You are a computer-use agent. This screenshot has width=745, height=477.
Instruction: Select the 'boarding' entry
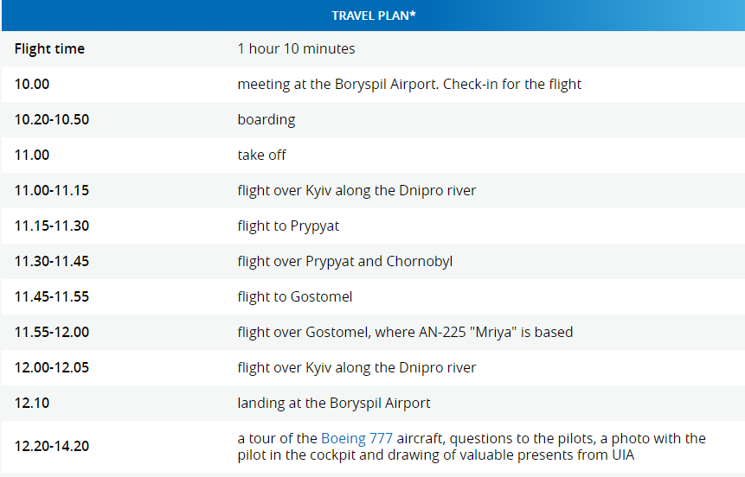tap(267, 120)
